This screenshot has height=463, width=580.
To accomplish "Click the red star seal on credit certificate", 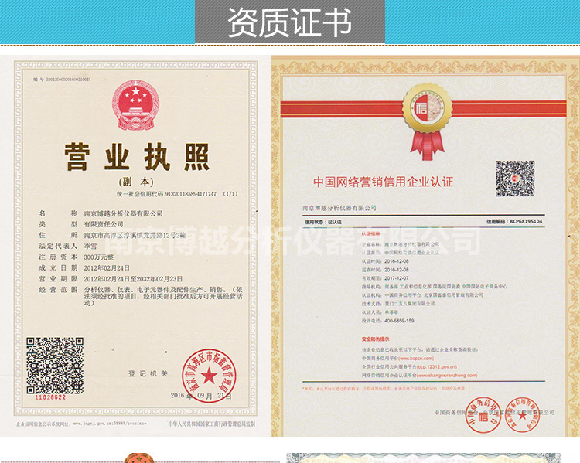I will tap(522, 415).
